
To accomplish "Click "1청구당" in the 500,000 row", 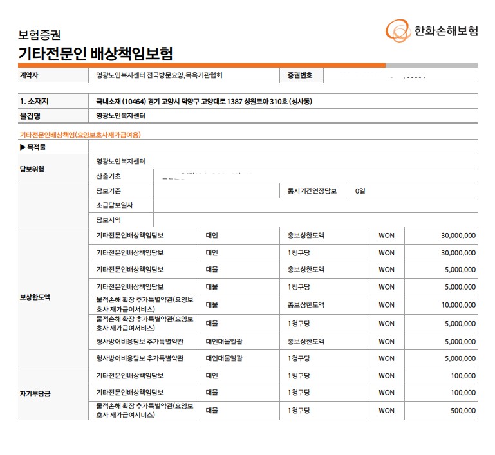I will tap(299, 411).
